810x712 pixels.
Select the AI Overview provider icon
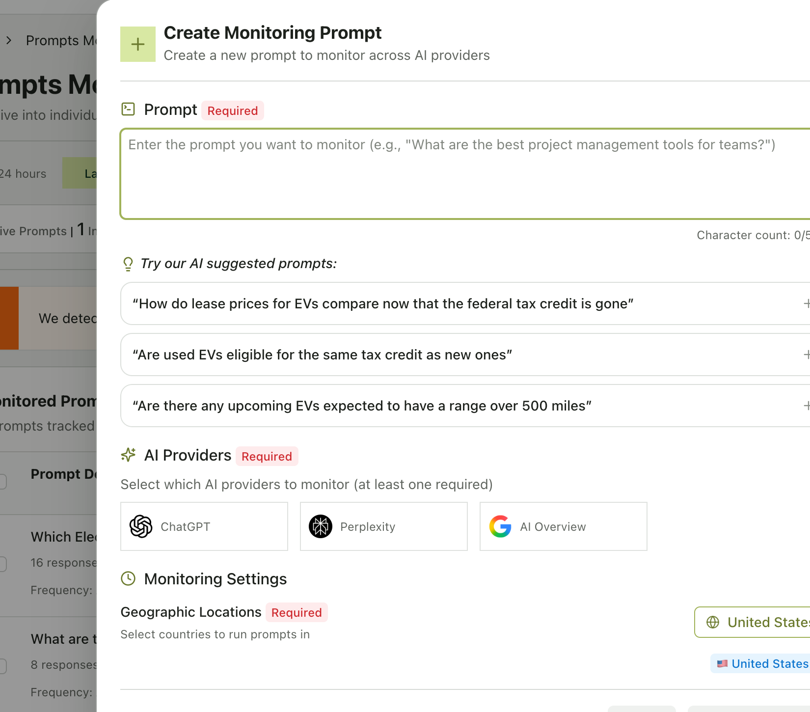(500, 526)
